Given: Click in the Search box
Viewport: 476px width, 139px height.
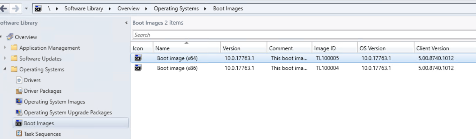Looking at the screenshot, I should [304, 35].
